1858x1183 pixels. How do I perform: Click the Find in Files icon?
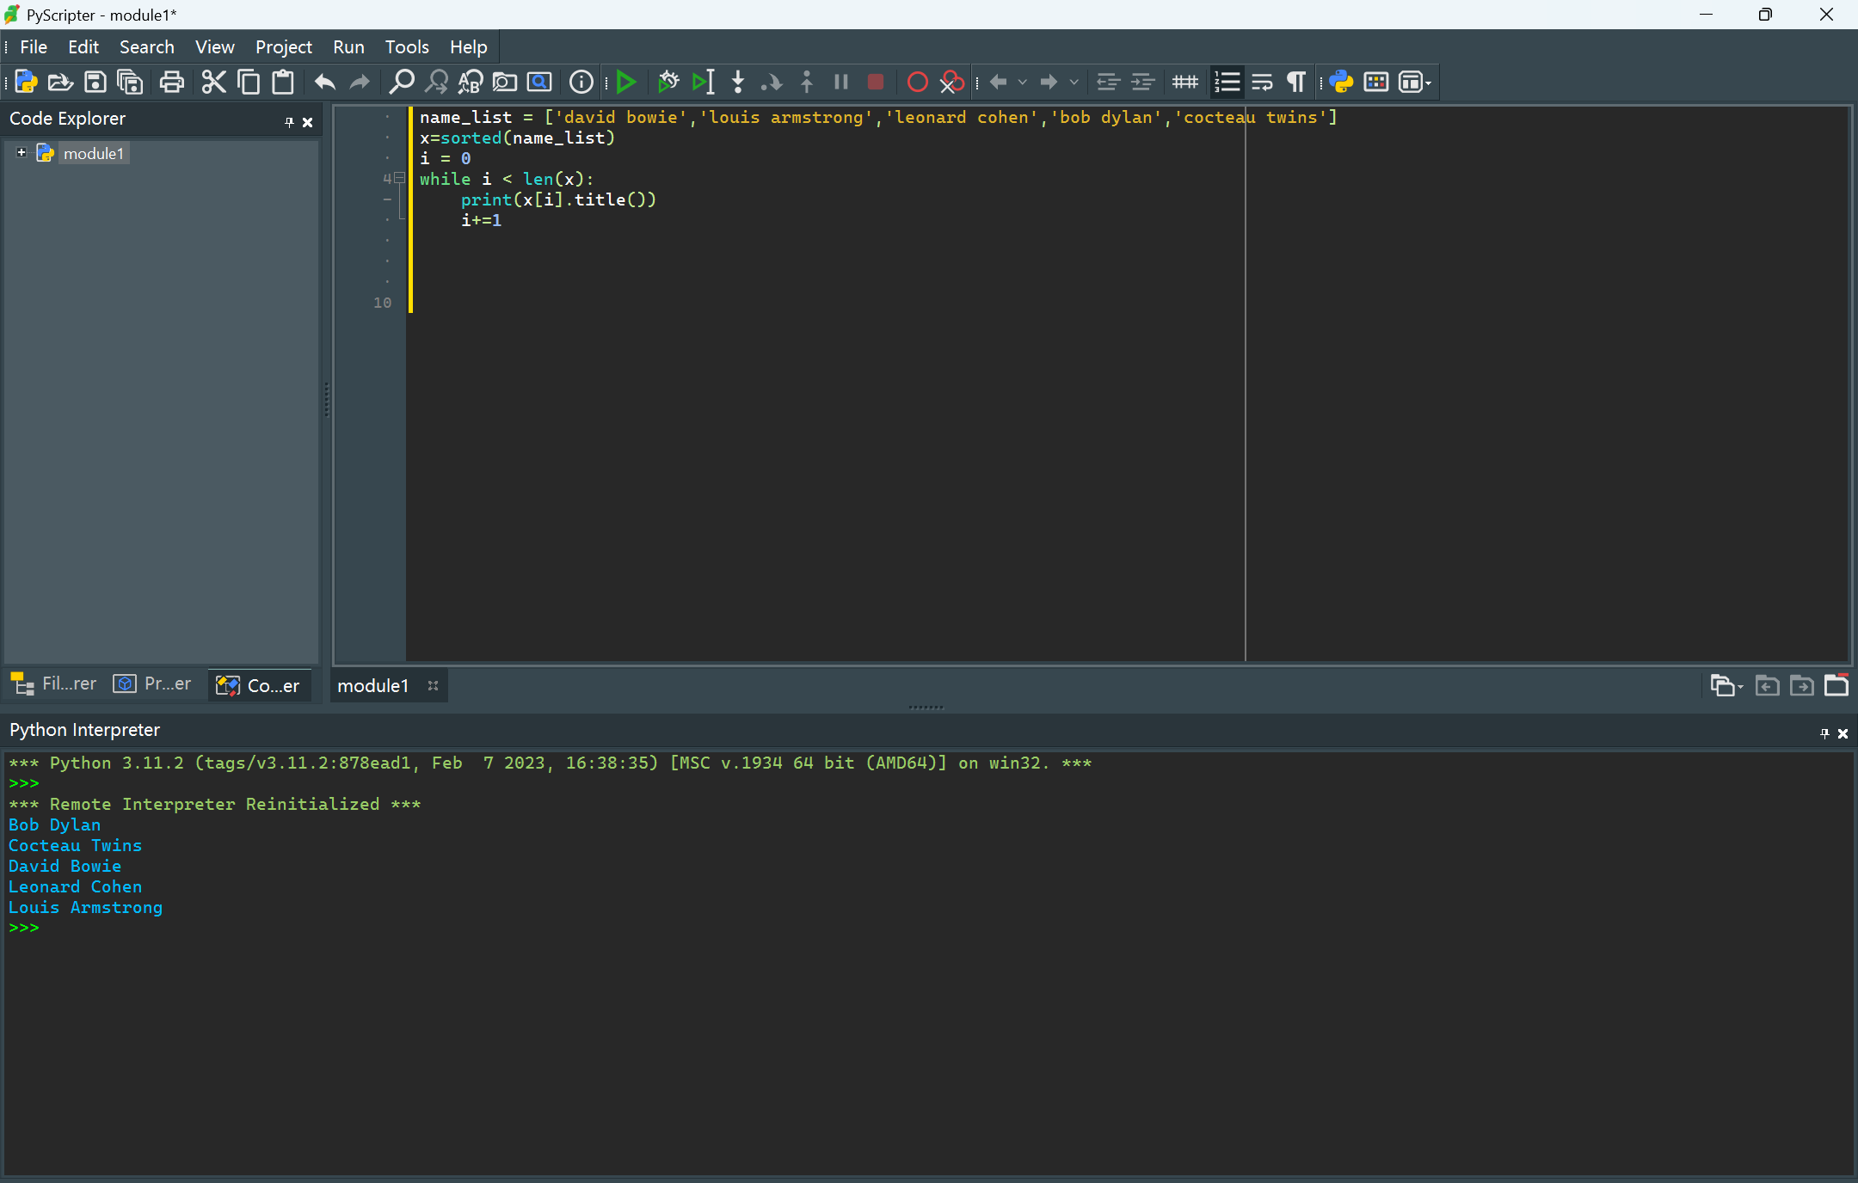coord(505,83)
